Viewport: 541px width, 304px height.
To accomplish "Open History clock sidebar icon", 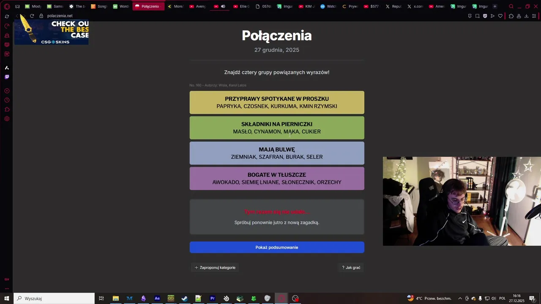I will [x=7, y=100].
